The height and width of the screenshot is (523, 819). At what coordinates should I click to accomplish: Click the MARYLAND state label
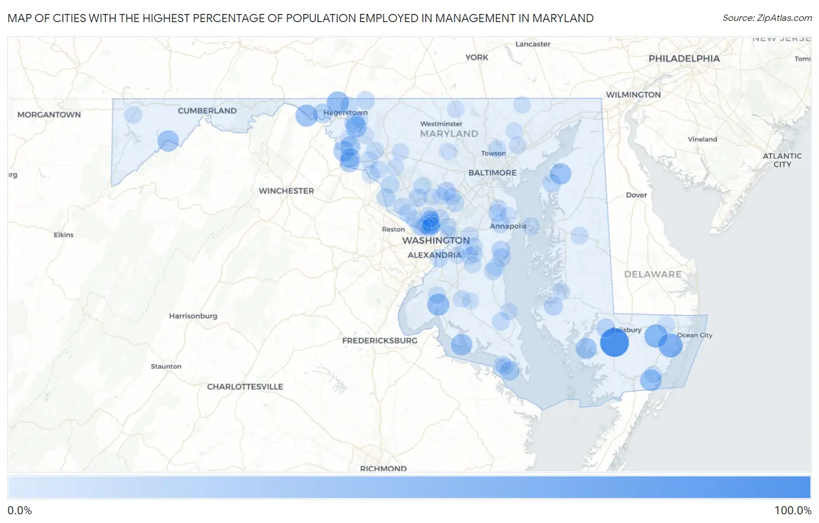point(449,134)
